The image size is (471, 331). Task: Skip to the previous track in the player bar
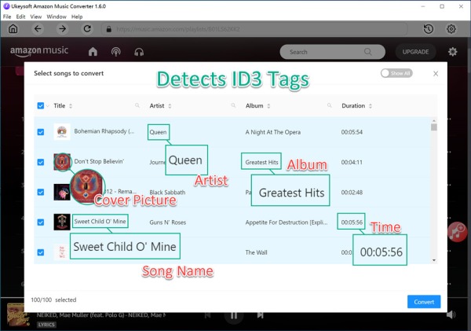pos(207,314)
